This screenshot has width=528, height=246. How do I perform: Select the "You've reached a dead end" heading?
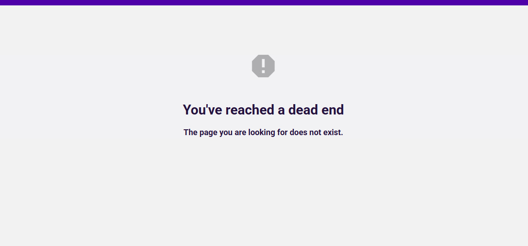pyautogui.click(x=264, y=110)
